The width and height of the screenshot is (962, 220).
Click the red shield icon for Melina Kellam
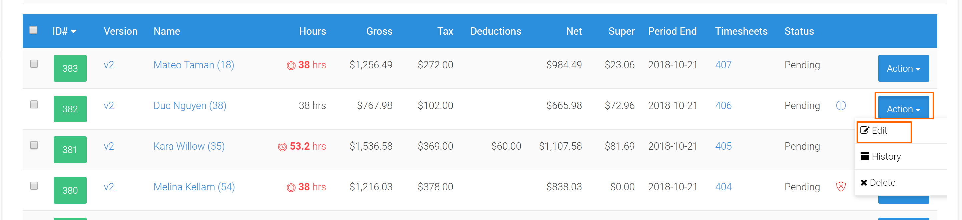[x=841, y=186]
